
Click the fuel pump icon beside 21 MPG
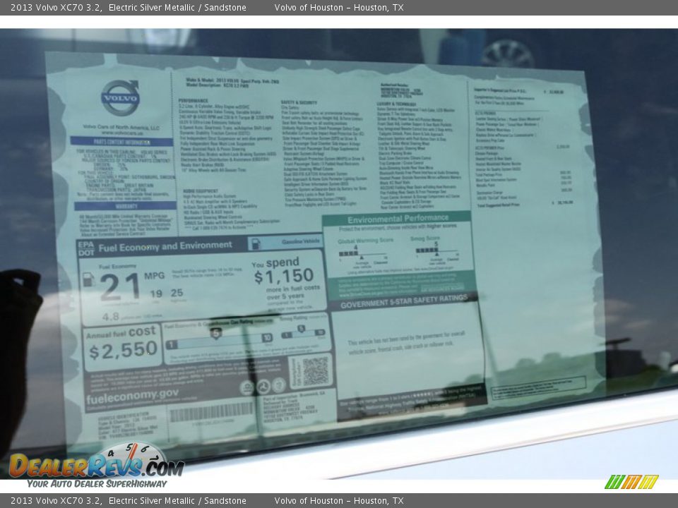click(x=89, y=279)
